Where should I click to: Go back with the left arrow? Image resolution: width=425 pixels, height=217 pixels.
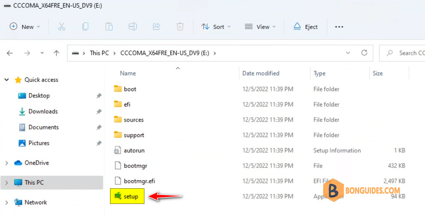pyautogui.click(x=10, y=53)
